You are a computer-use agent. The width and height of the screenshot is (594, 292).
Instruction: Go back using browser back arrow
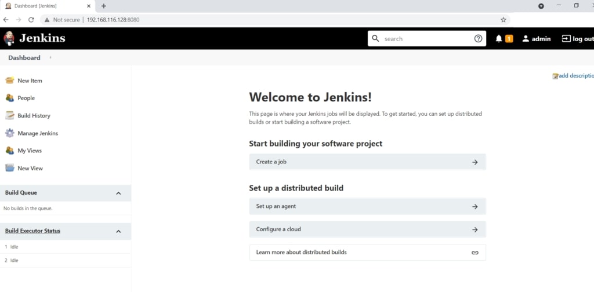[6, 20]
